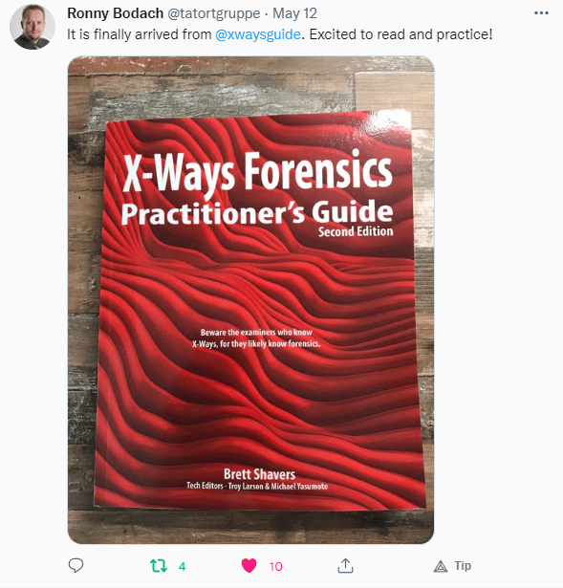The image size is (563, 588).
Task: Open the Ronny Bodach display name
Action: pyautogui.click(x=115, y=13)
